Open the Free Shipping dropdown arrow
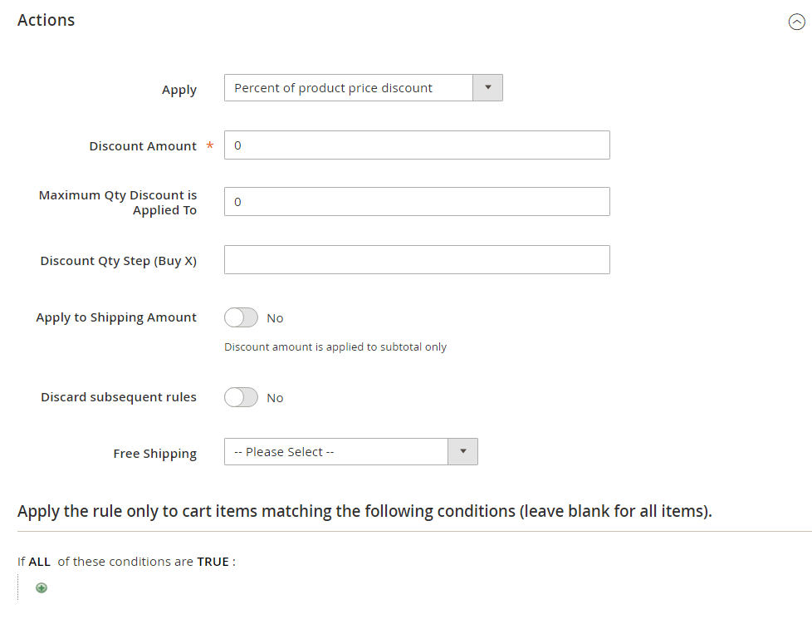 pos(462,451)
